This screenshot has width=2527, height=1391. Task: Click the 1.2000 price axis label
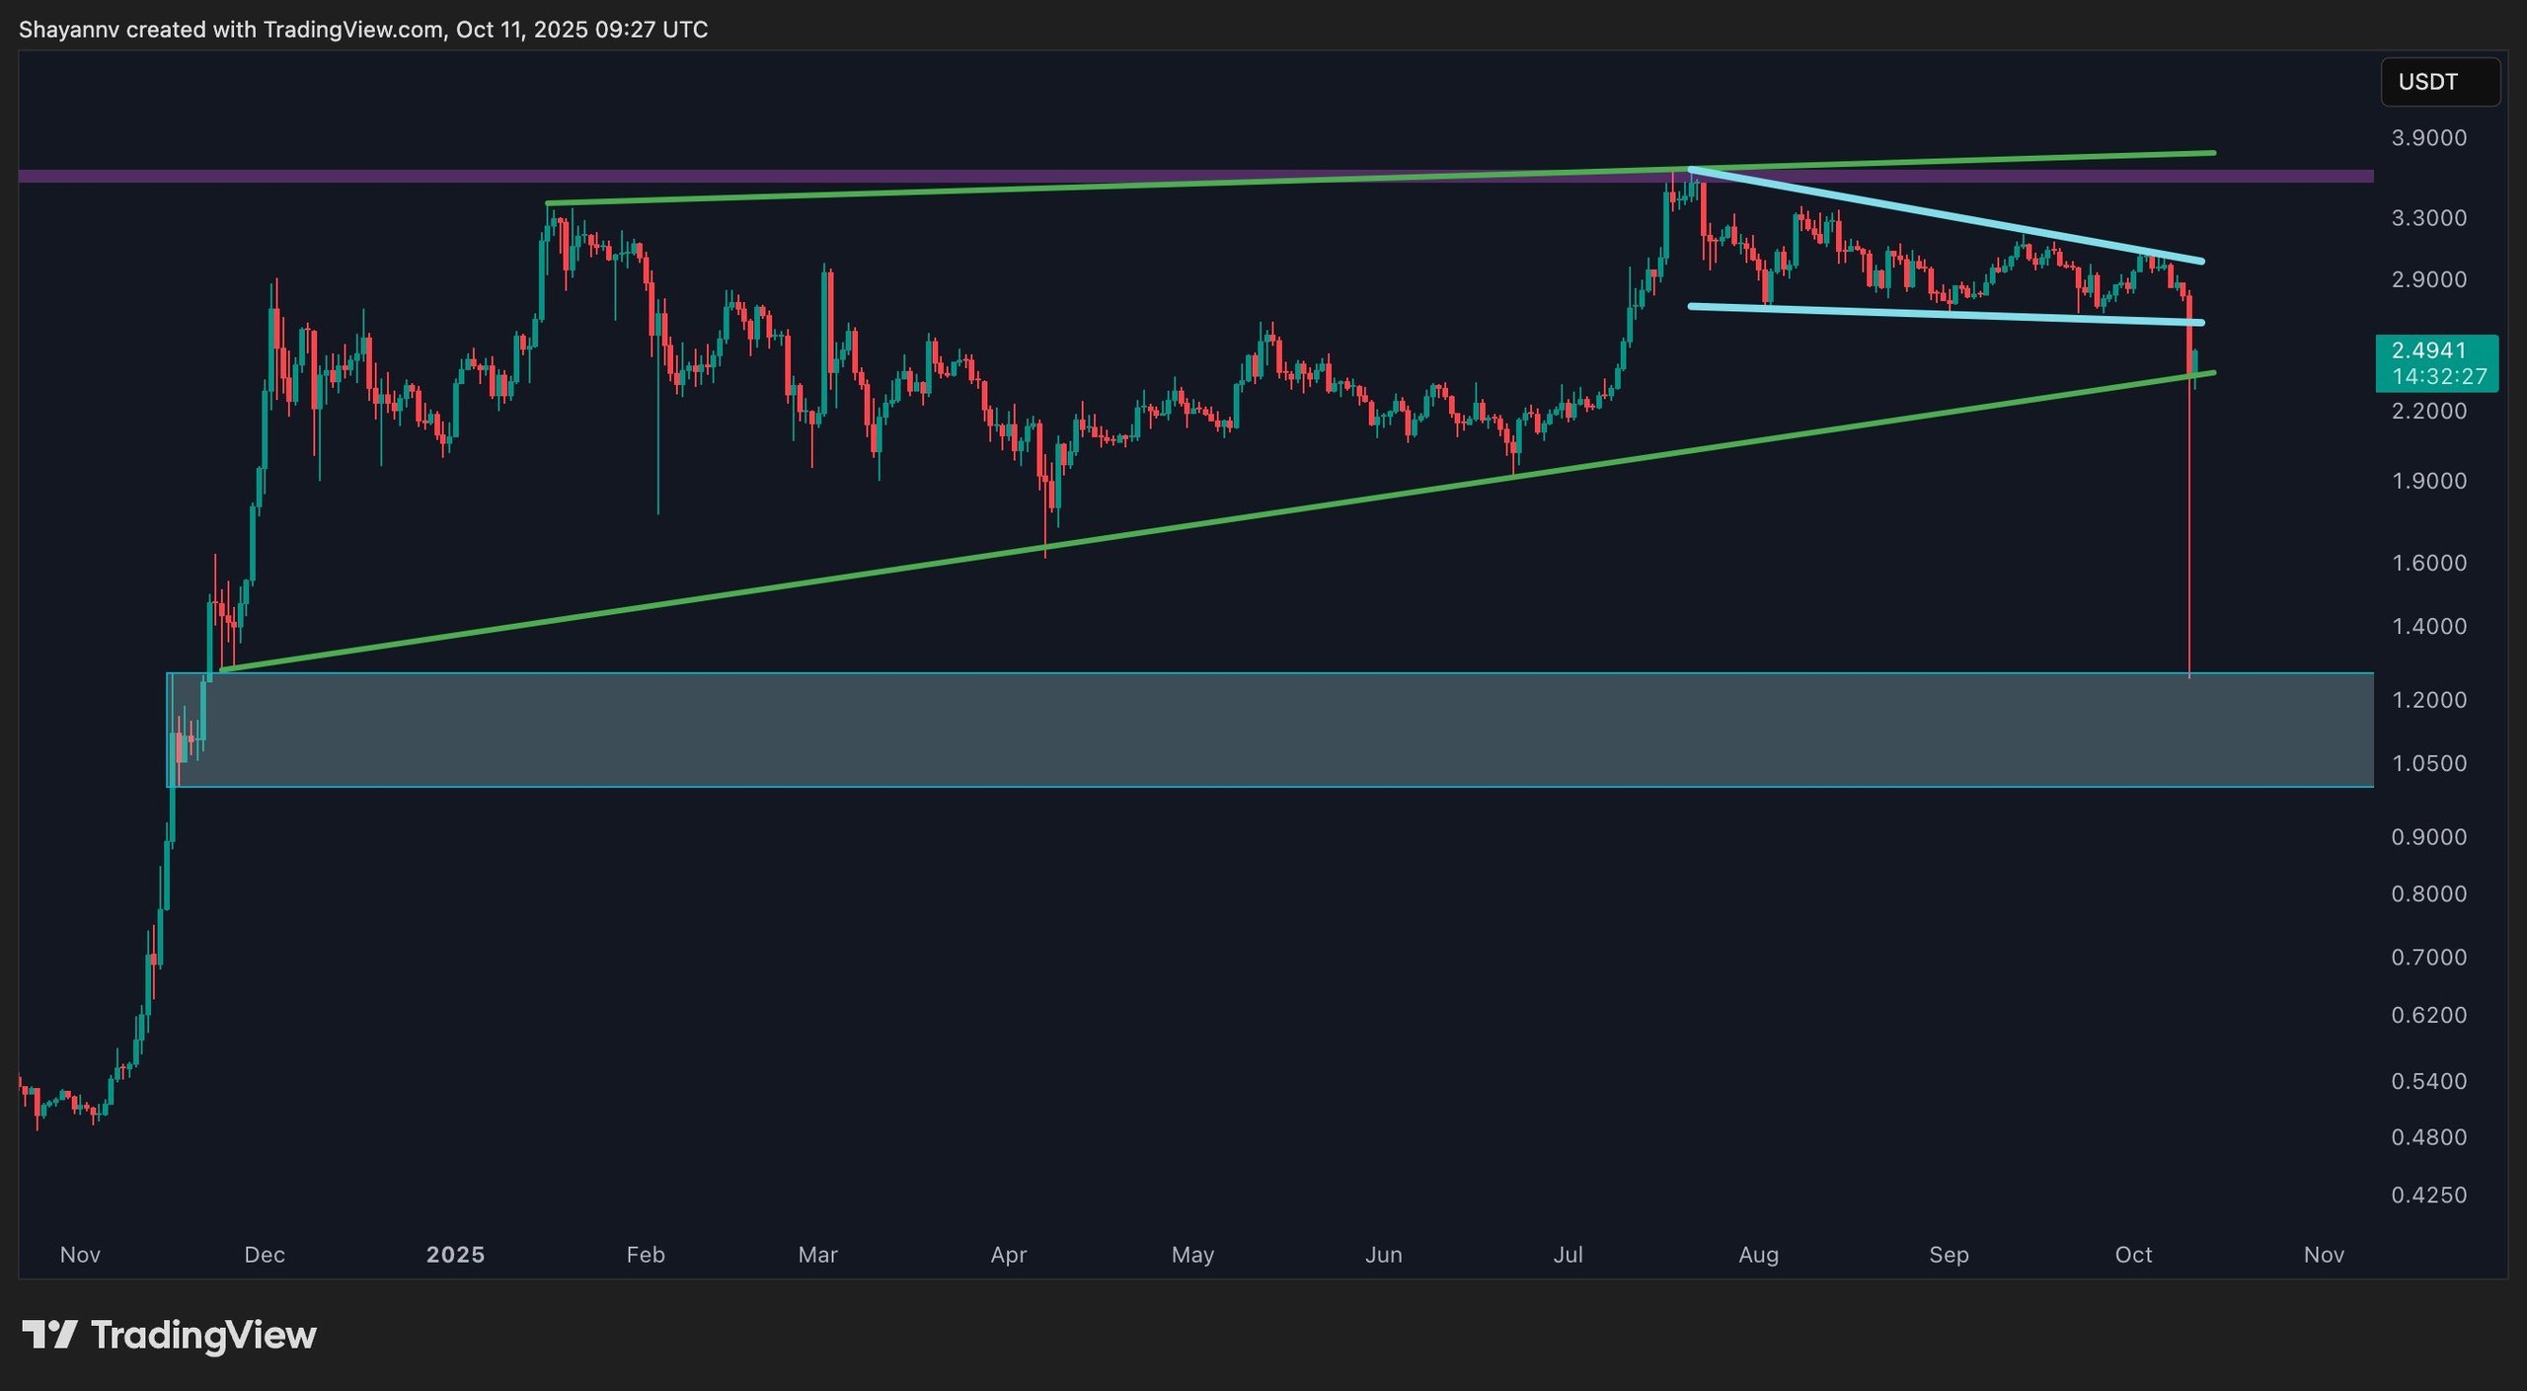[x=2428, y=700]
